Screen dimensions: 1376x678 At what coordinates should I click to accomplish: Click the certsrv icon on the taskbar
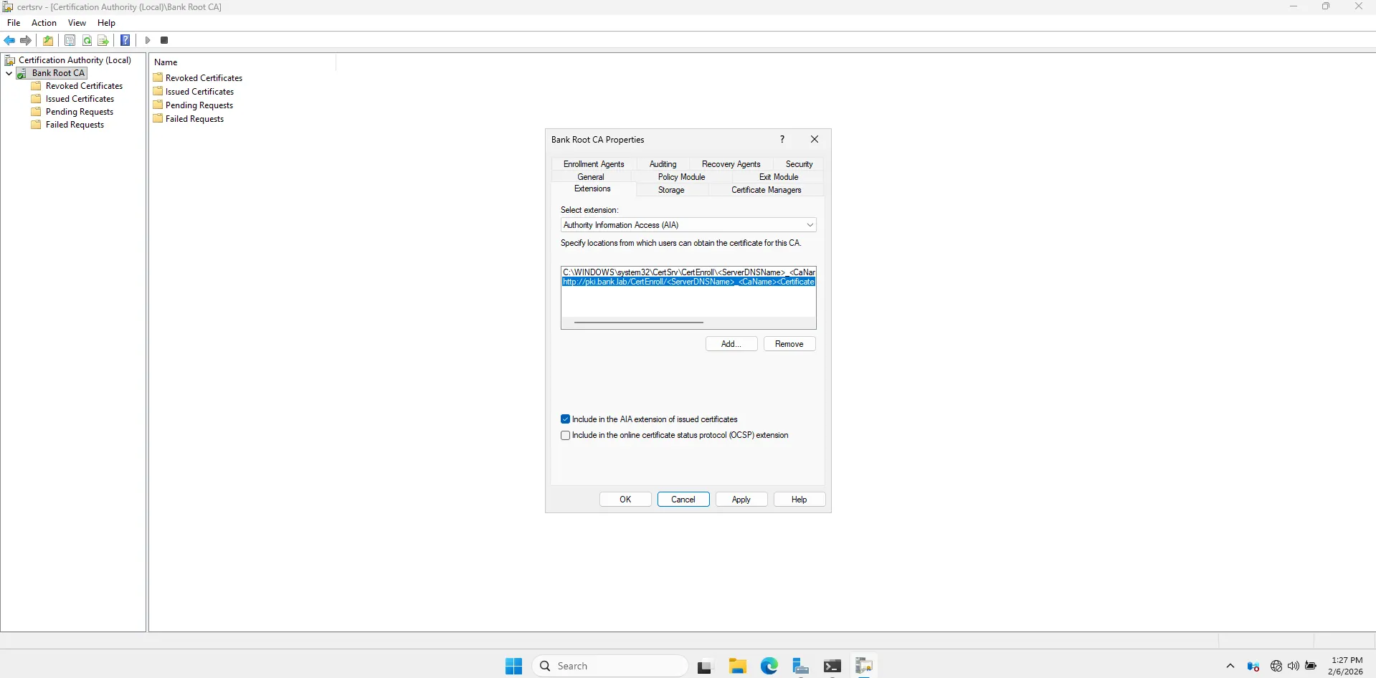[x=864, y=666]
